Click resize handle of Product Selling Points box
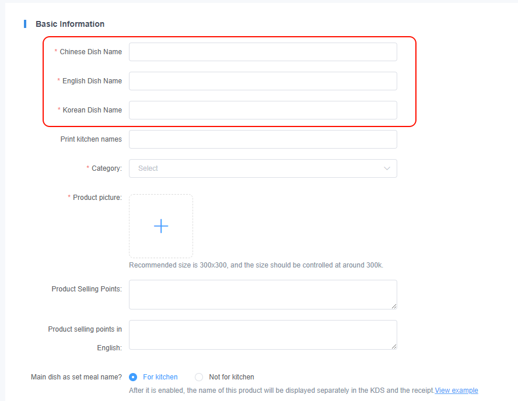 (x=394, y=307)
